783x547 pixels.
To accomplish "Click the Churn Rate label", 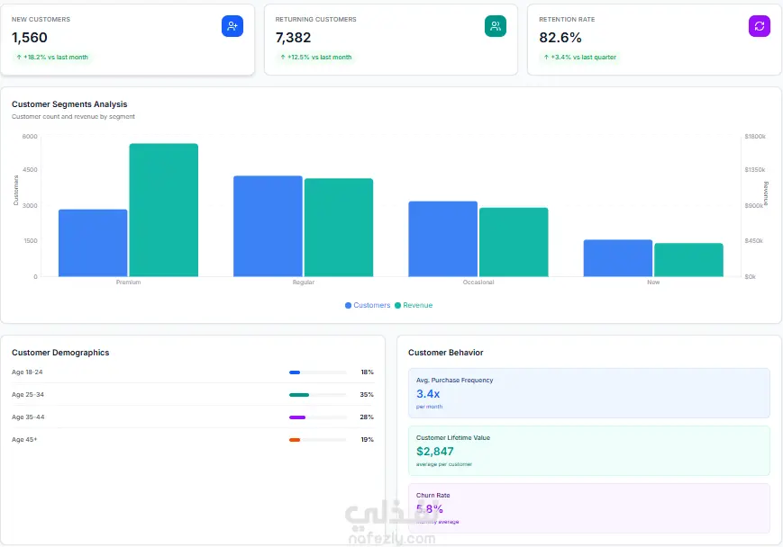I will pyautogui.click(x=432, y=495).
